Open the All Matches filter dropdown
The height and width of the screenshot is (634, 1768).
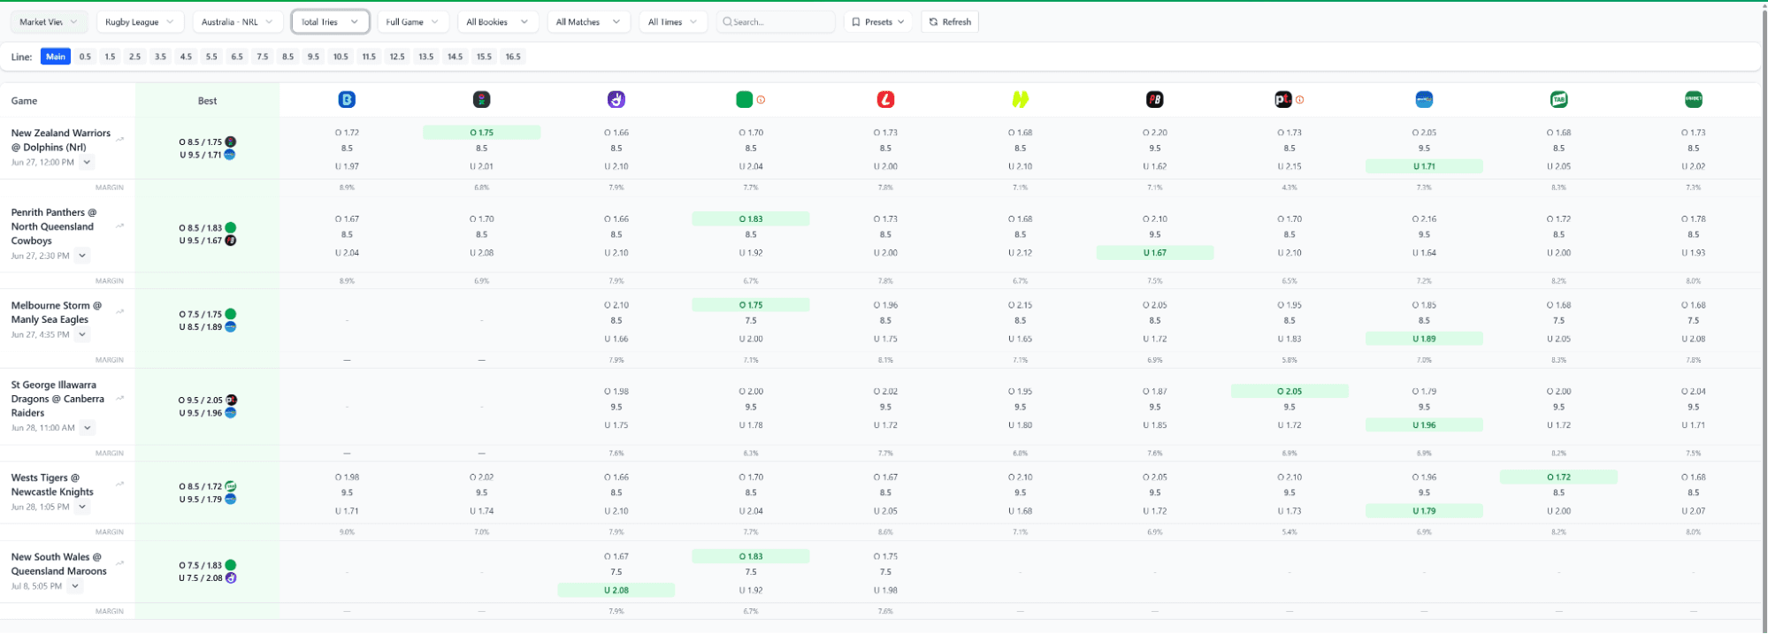point(588,22)
